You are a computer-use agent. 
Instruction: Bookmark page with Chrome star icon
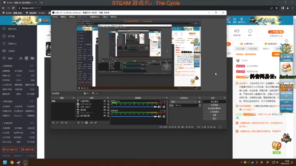(x=276, y=8)
